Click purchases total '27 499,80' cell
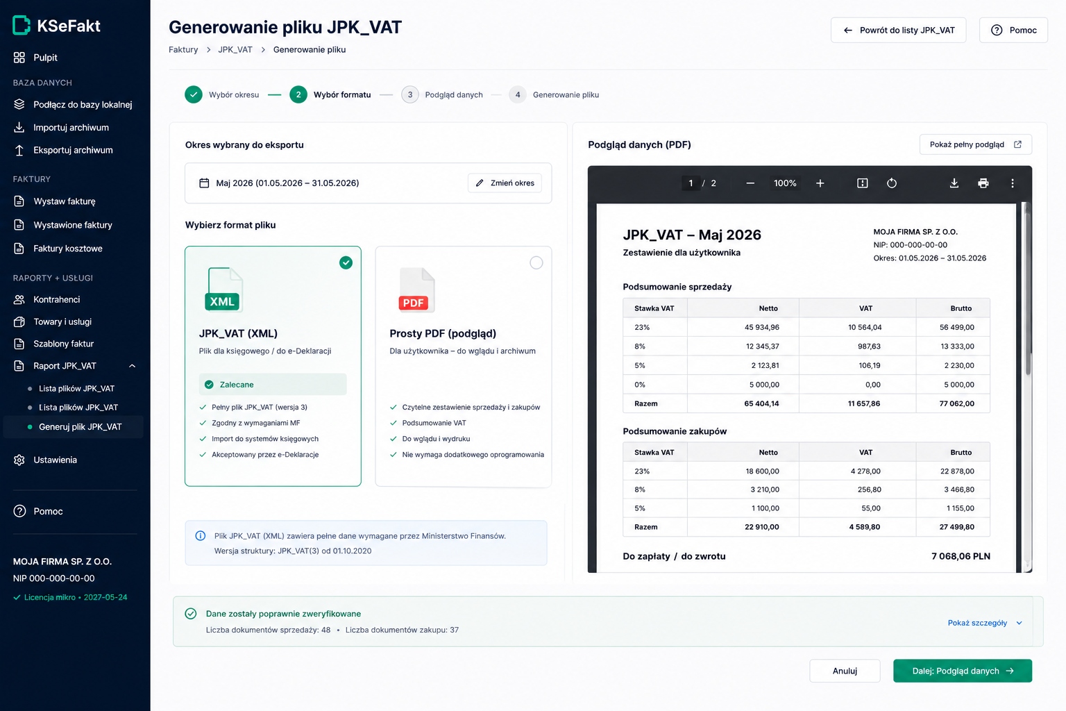 point(956,527)
